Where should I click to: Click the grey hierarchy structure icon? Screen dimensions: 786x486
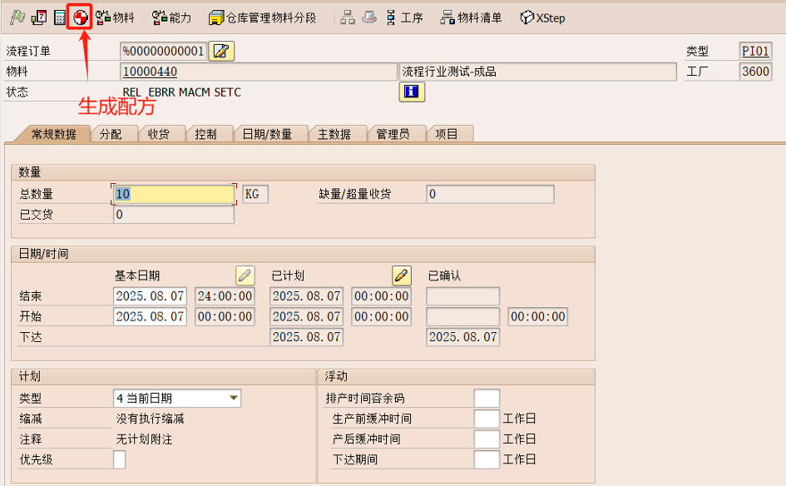[x=348, y=17]
